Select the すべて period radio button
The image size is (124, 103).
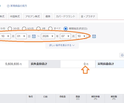coord(50,29)
